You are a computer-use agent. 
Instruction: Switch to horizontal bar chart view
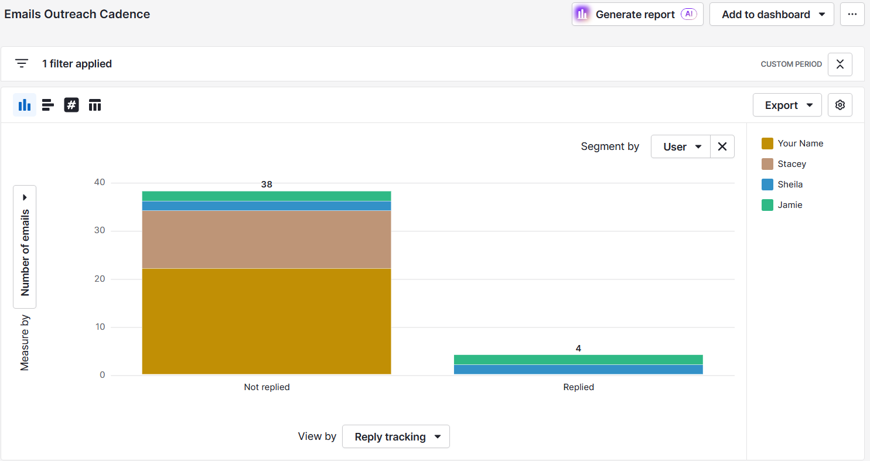[48, 105]
